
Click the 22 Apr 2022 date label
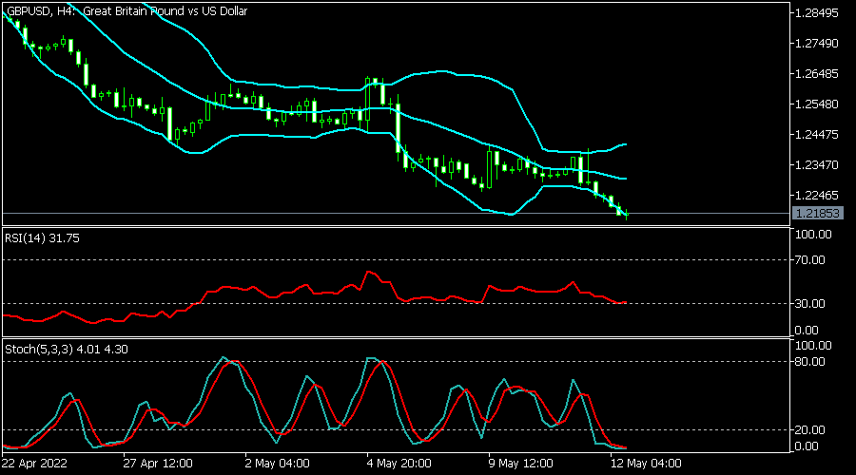coord(34,464)
